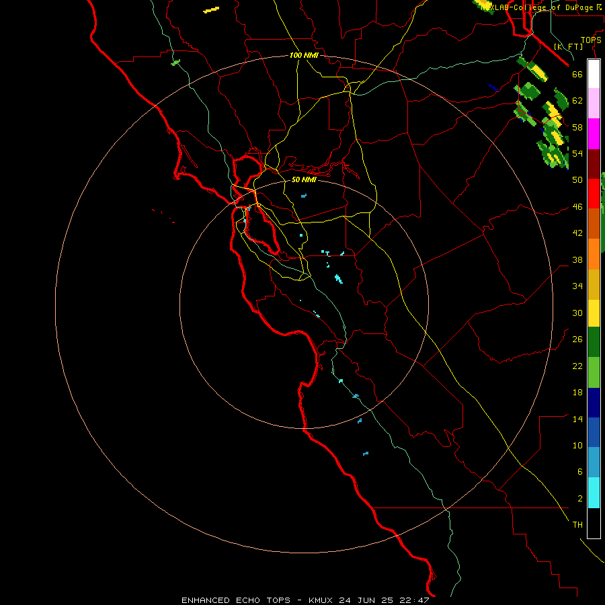
Task: Click the black TH band in the legend
Action: (x=594, y=523)
